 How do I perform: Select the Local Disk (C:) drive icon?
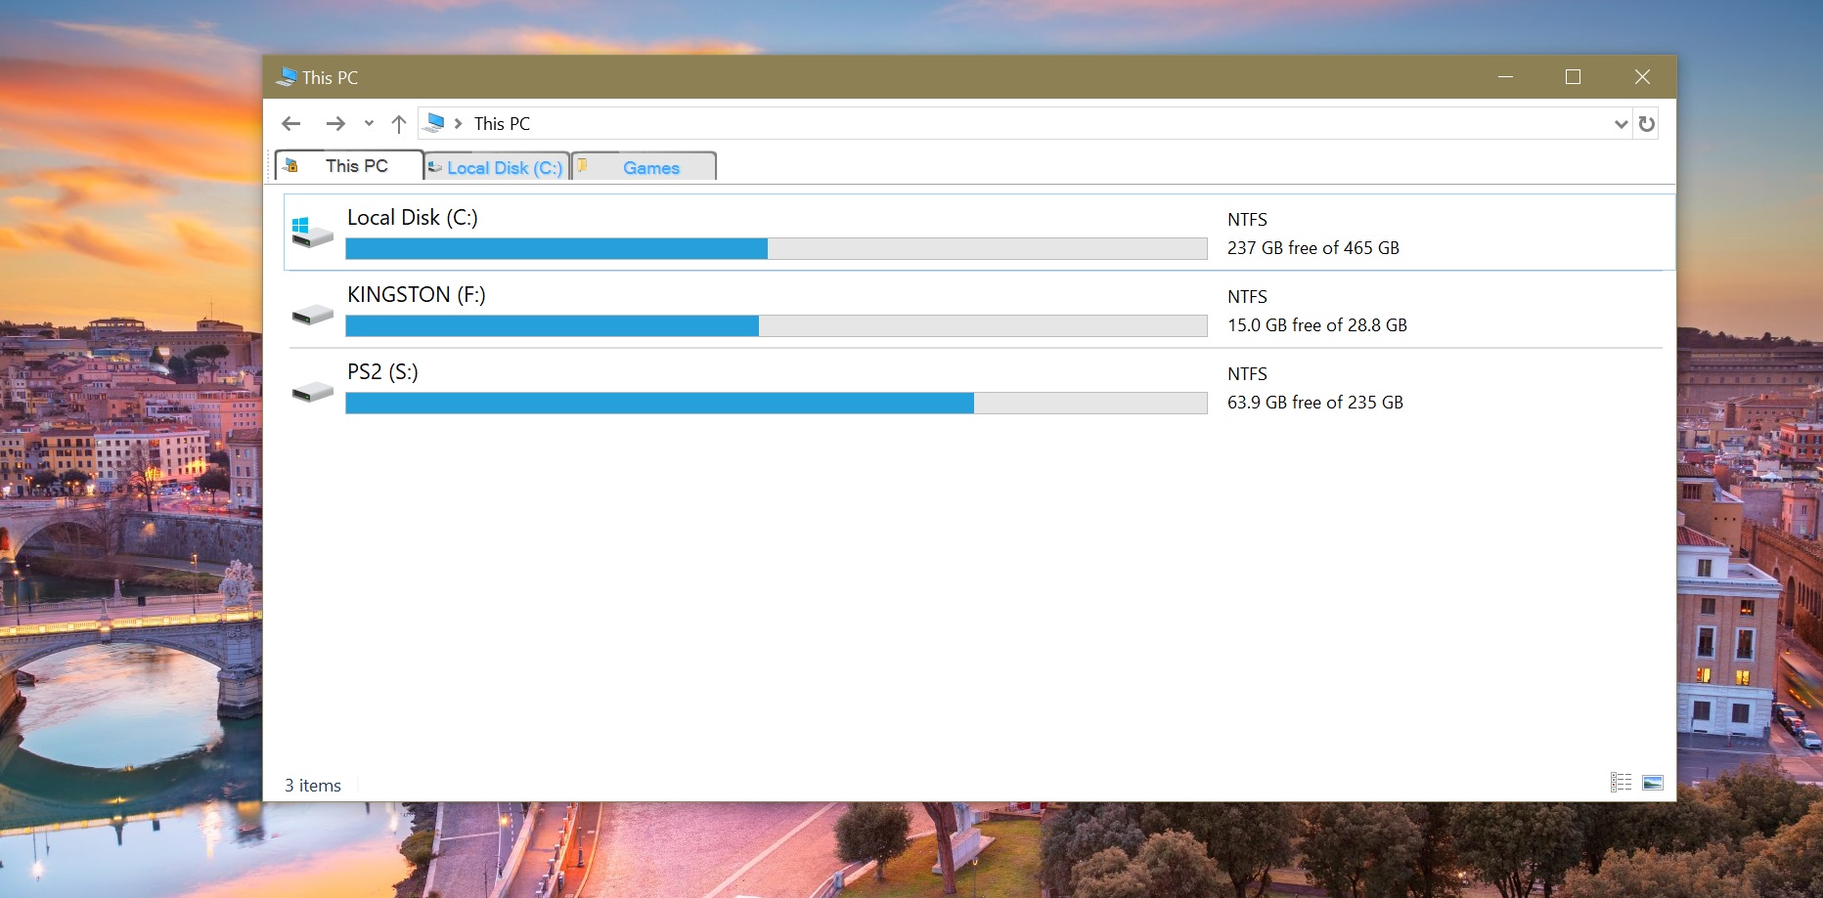coord(312,233)
